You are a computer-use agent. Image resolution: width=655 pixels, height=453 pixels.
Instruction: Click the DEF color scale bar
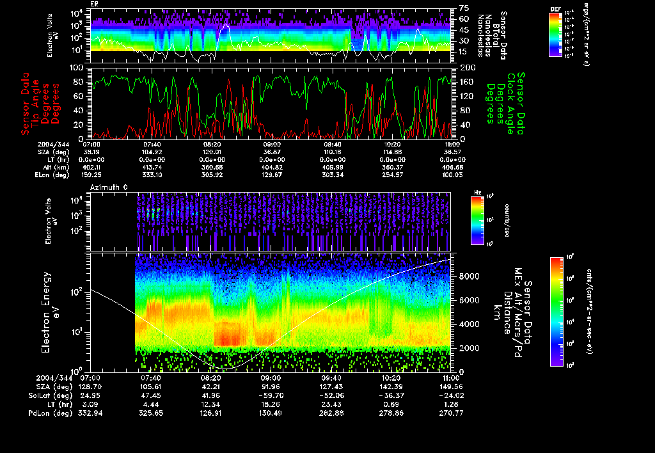[556, 35]
